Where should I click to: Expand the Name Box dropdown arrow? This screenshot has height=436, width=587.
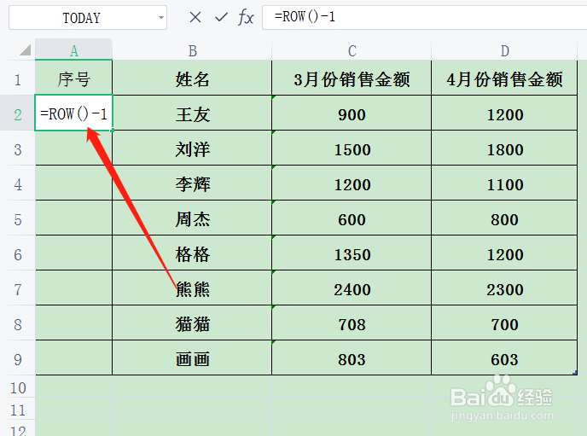(160, 18)
